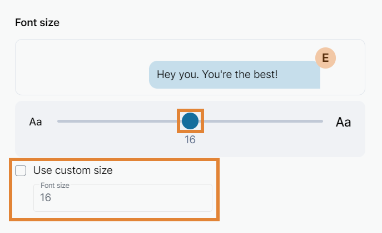
Task: Click the large "Aa" icon right of slider
Action: 343,122
